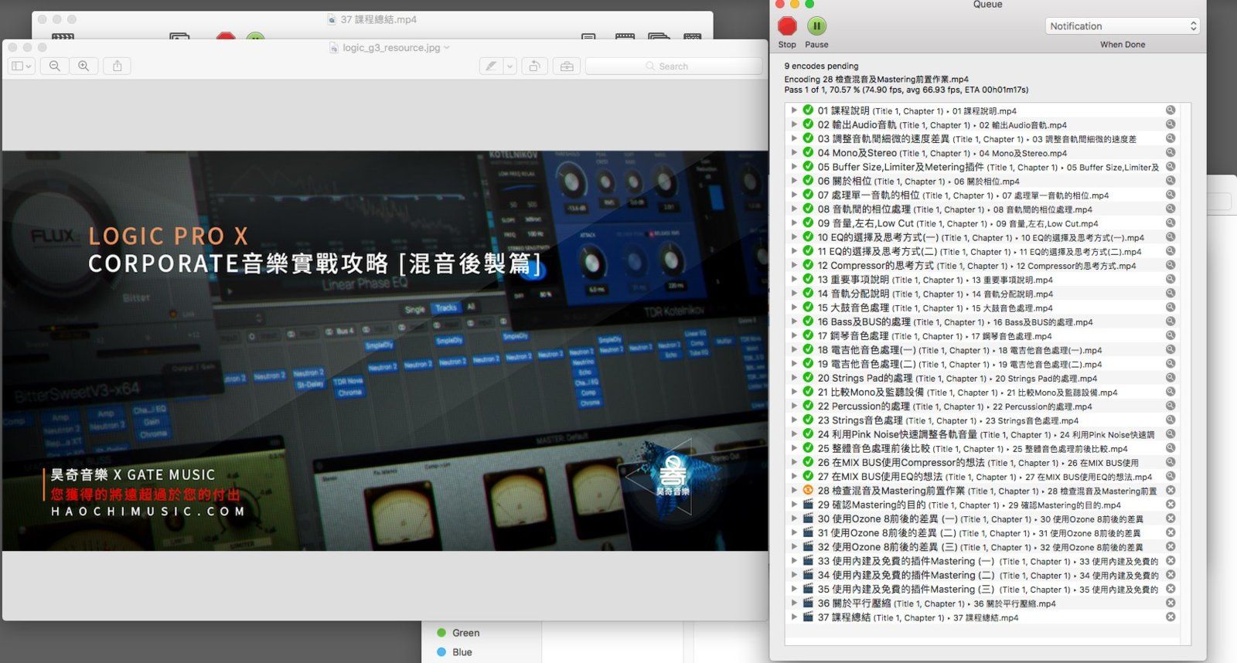Select the Green tag in Finder sidebar
1237x663 pixels.
(465, 633)
